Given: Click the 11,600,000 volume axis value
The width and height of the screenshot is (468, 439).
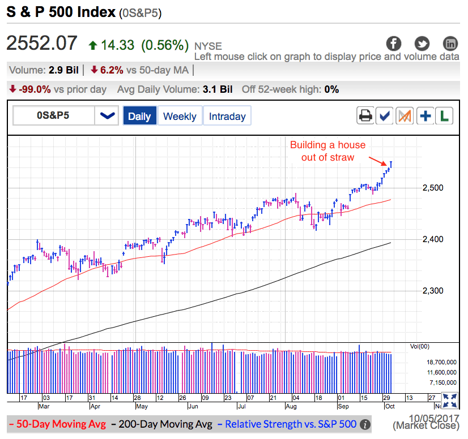Looking at the screenshot, I should [x=441, y=372].
